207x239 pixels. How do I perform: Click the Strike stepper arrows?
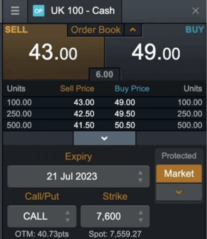140,216
